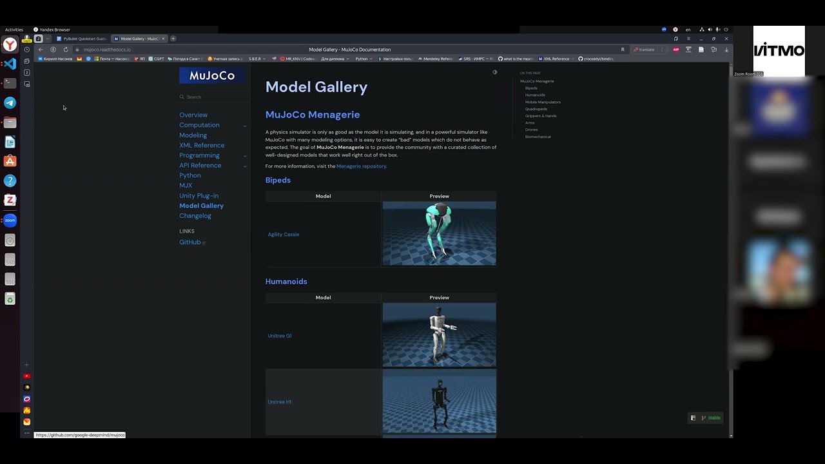Open the Activities overview
The image size is (825, 464).
pyautogui.click(x=14, y=30)
